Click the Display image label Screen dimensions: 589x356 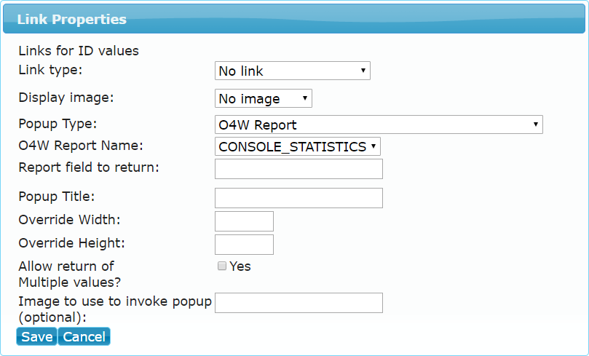pyautogui.click(x=66, y=98)
